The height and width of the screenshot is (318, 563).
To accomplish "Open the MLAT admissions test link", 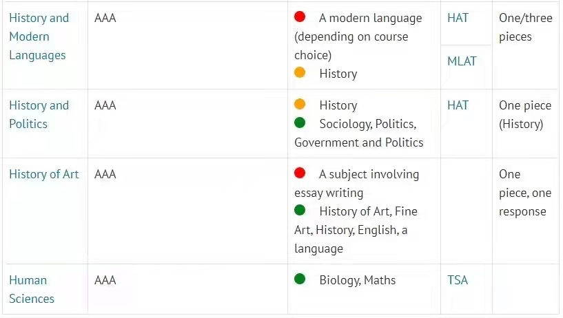I will pos(462,61).
